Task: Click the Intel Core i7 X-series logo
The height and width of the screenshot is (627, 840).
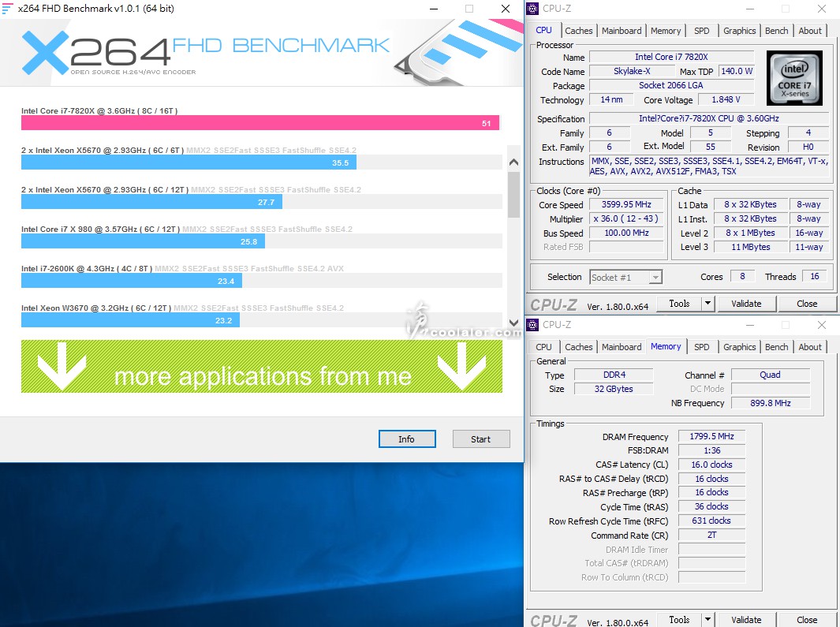Action: 794,78
